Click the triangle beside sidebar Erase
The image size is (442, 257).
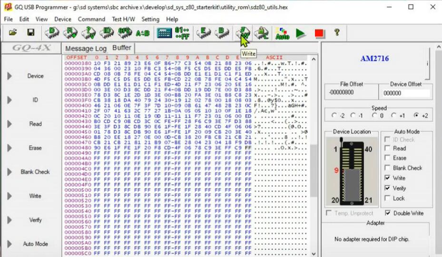10,148
